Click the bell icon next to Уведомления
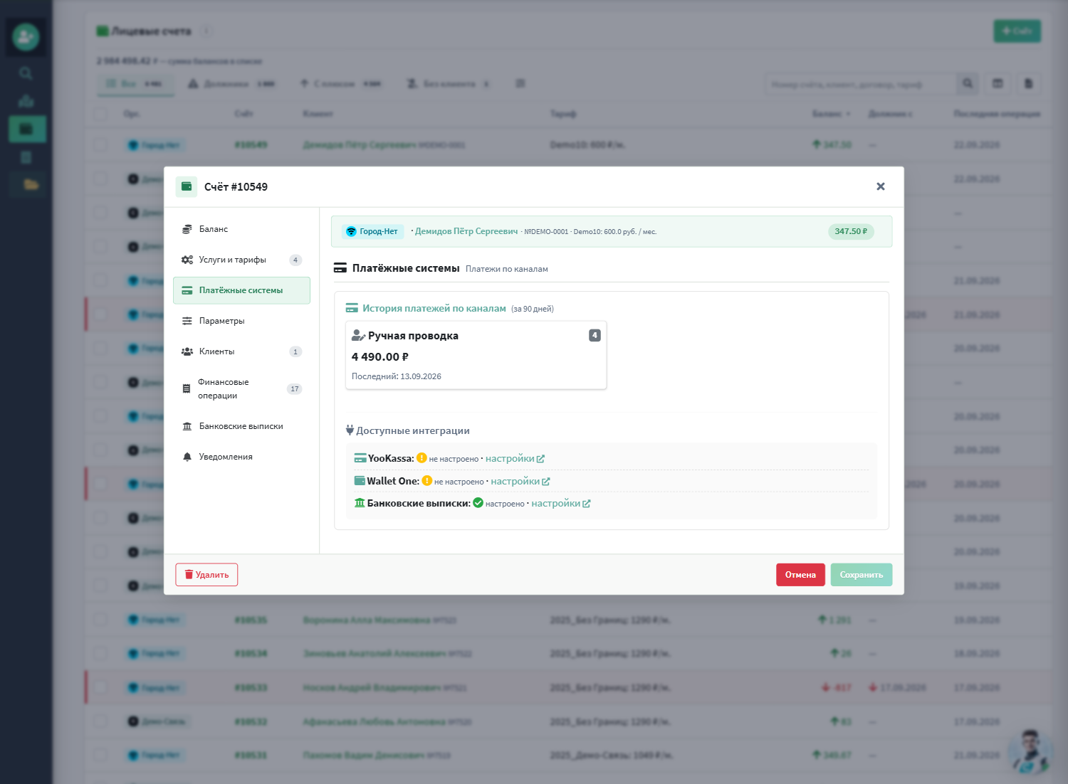Image resolution: width=1068 pixels, height=784 pixels. pyautogui.click(x=187, y=457)
